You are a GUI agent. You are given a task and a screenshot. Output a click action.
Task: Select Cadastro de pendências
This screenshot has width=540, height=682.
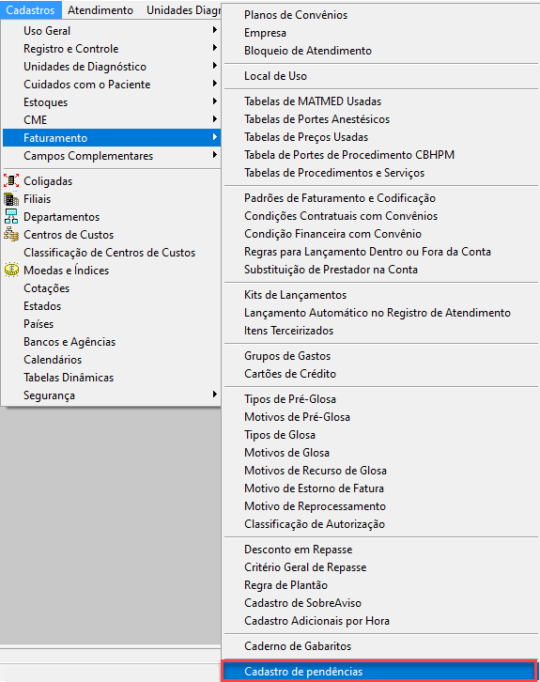point(378,672)
